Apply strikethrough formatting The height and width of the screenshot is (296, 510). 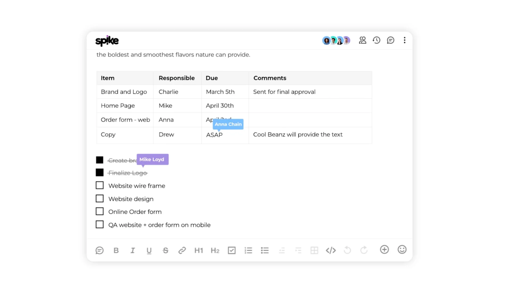(x=165, y=250)
